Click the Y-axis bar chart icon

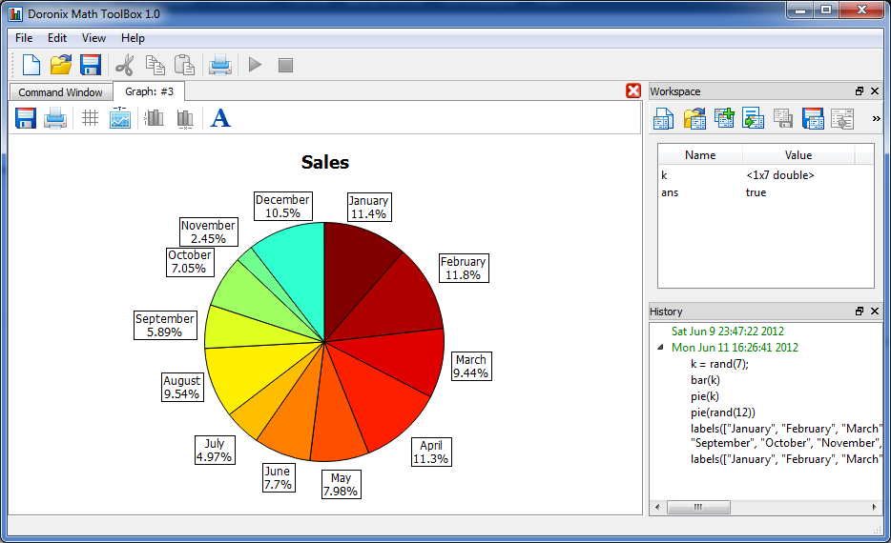coord(154,118)
